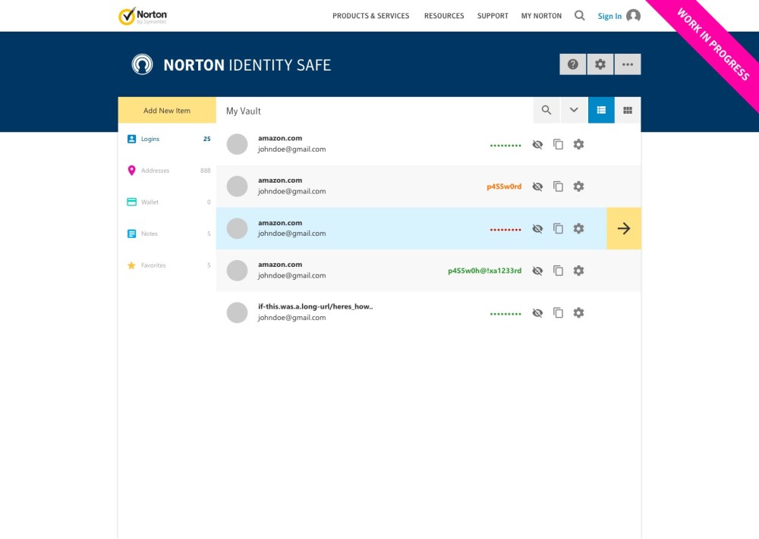Click the Add New Item button
Image resolution: width=759 pixels, height=539 pixels.
click(x=167, y=111)
